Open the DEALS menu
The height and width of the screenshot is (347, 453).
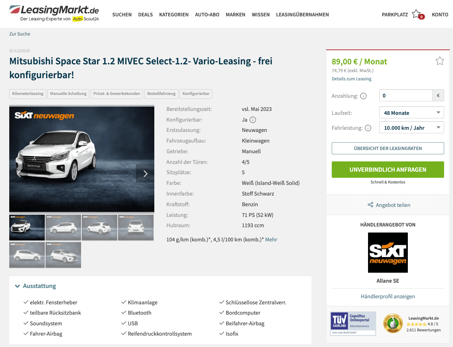pos(145,15)
